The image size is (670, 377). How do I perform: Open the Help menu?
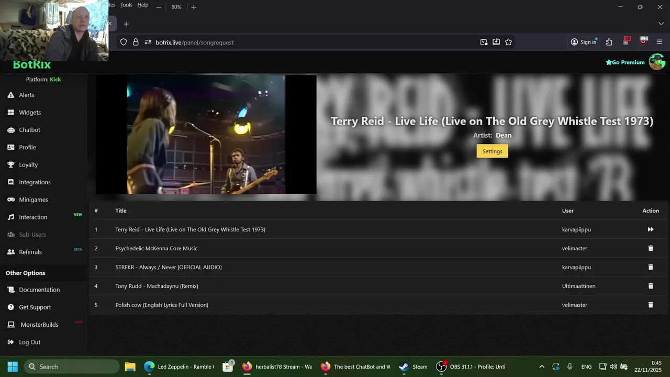pos(143,5)
